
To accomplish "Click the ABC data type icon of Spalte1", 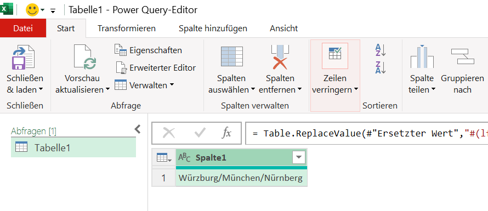I will (x=184, y=158).
